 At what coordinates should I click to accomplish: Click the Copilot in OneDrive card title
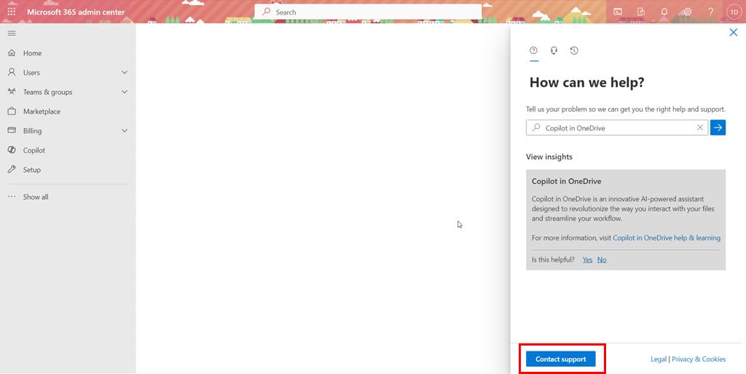566,182
